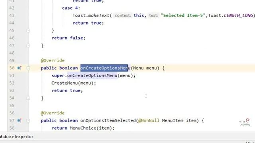
Task: Click 'return false;' on line 46
Action: tap(69, 38)
